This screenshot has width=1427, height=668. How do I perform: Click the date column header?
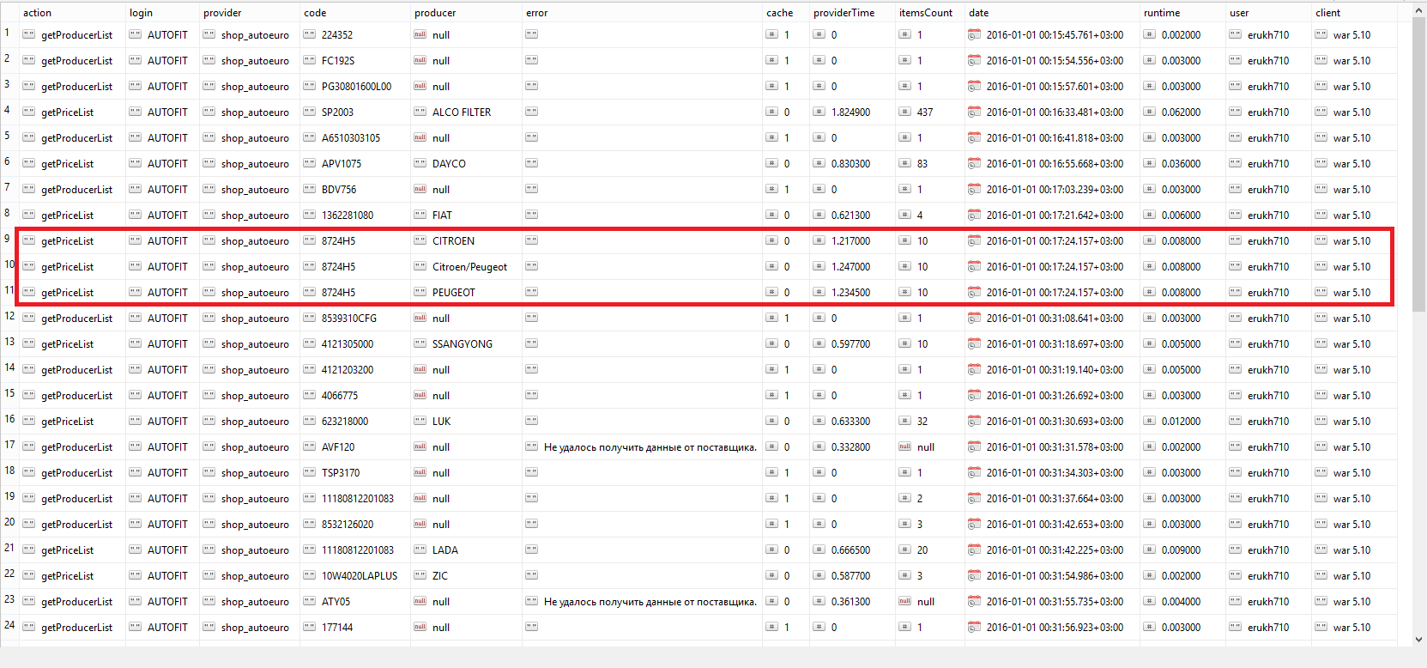978,13
